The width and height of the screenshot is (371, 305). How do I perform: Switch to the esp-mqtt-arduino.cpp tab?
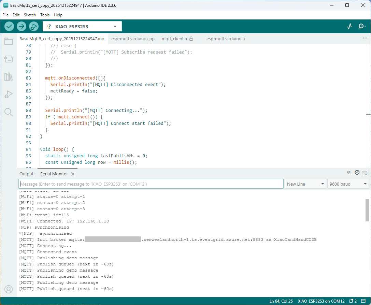(133, 39)
